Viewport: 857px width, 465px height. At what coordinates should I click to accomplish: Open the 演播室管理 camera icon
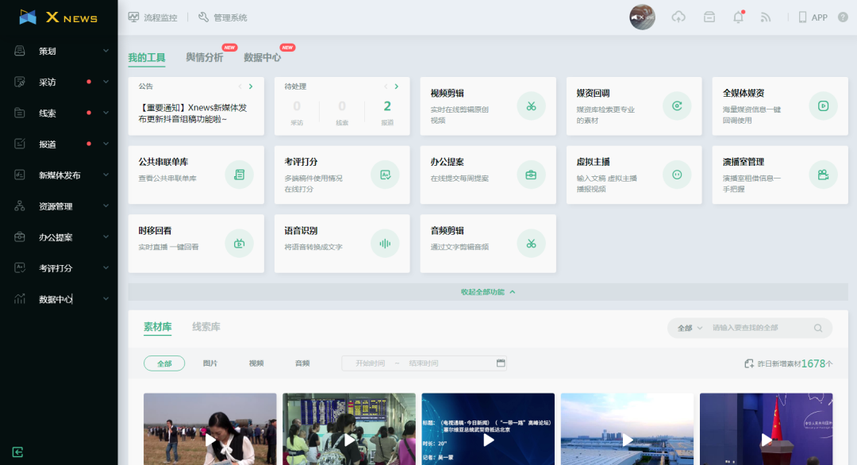(x=823, y=175)
